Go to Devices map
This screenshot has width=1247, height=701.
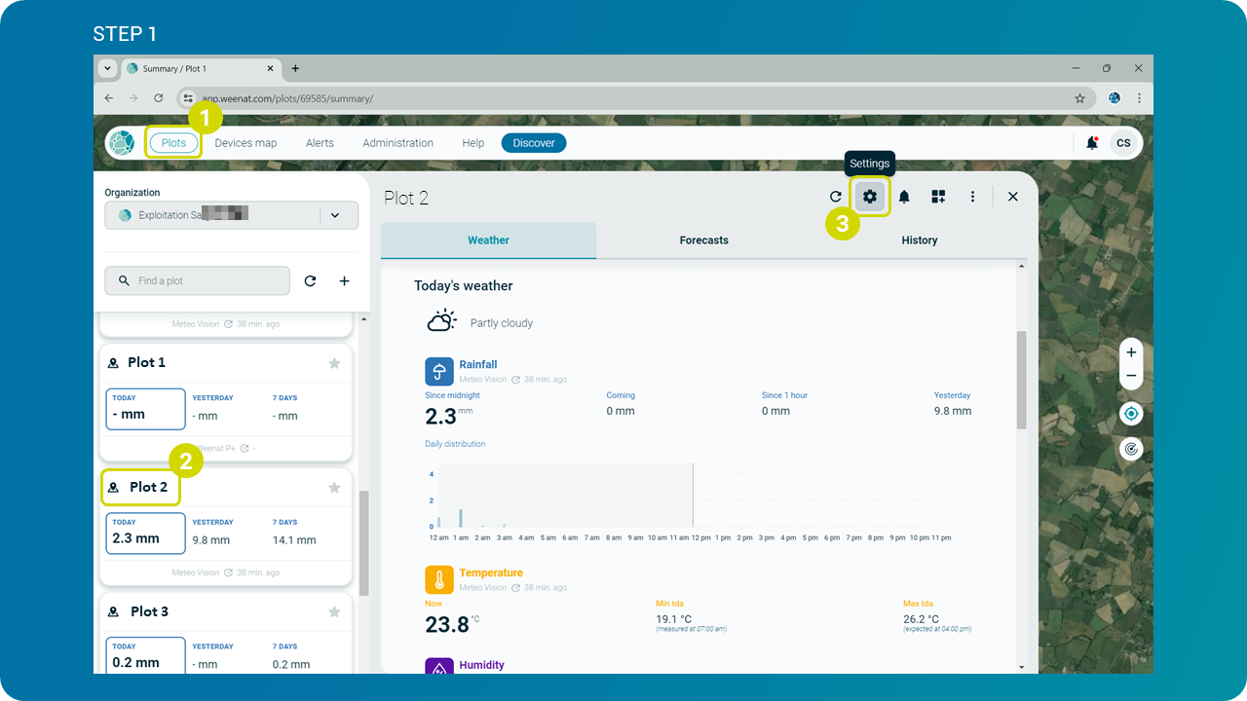246,143
